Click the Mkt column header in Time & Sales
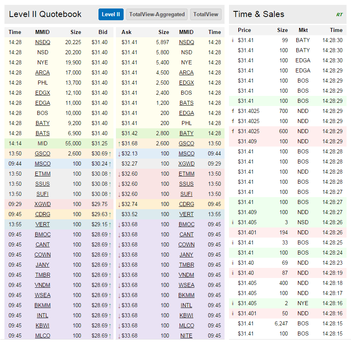This screenshot has width=351, height=344. (x=303, y=30)
